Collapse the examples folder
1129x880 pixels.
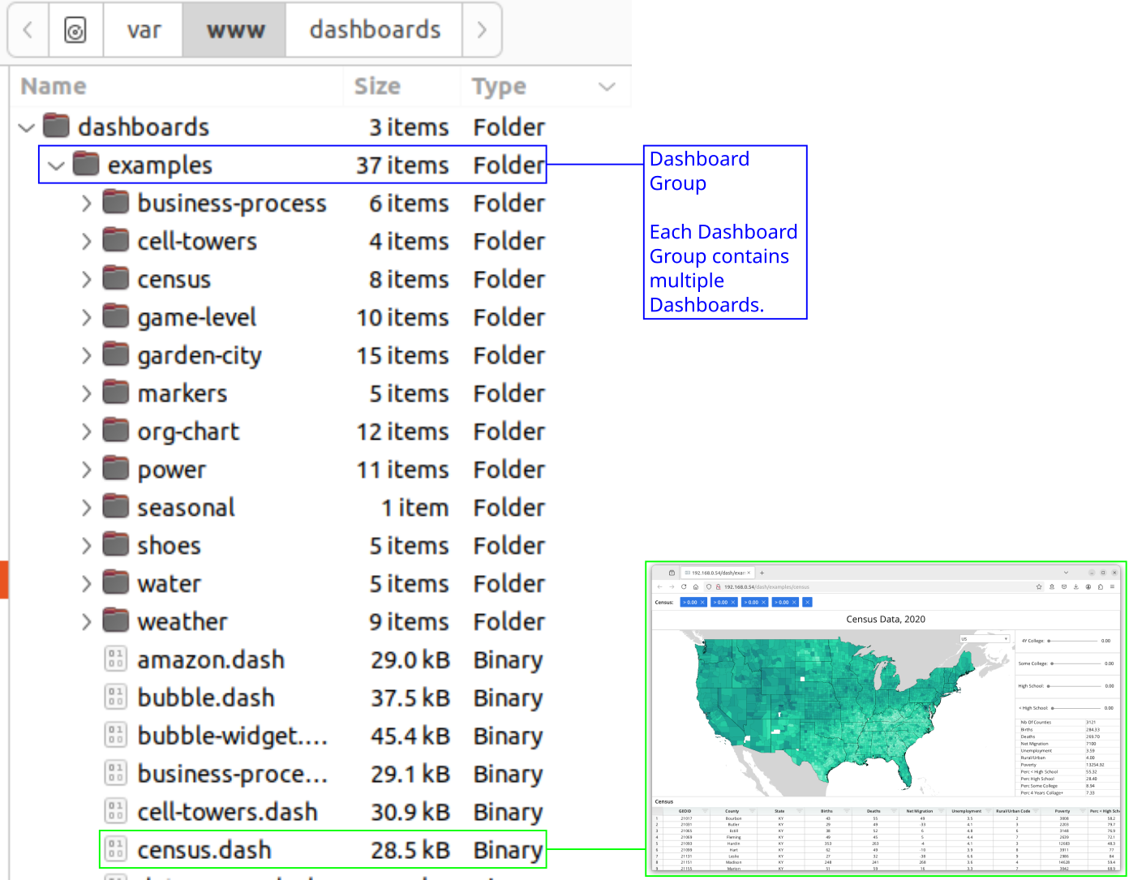(56, 165)
